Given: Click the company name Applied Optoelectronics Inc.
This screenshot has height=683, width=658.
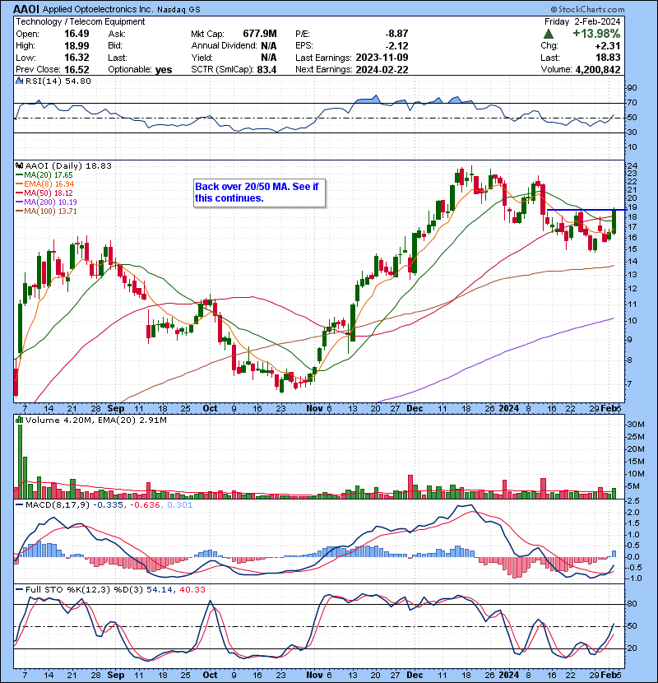Looking at the screenshot, I should 98,9.
